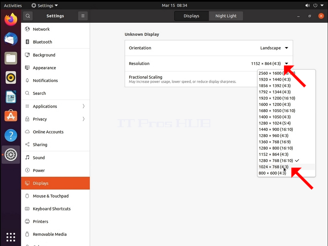Select Search in the sidebar

tap(55, 93)
